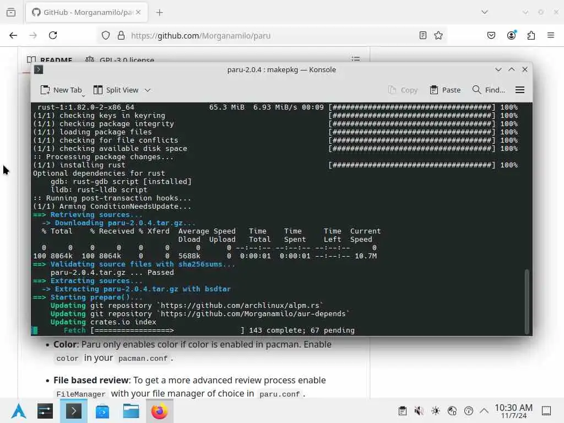Screen dimensions: 564x423
Task: Click Split View in Konsole
Action: (x=116, y=90)
